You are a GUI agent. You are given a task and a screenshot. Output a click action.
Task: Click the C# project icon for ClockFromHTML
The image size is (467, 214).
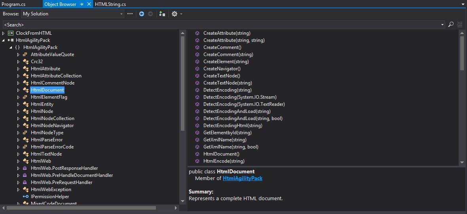point(11,33)
